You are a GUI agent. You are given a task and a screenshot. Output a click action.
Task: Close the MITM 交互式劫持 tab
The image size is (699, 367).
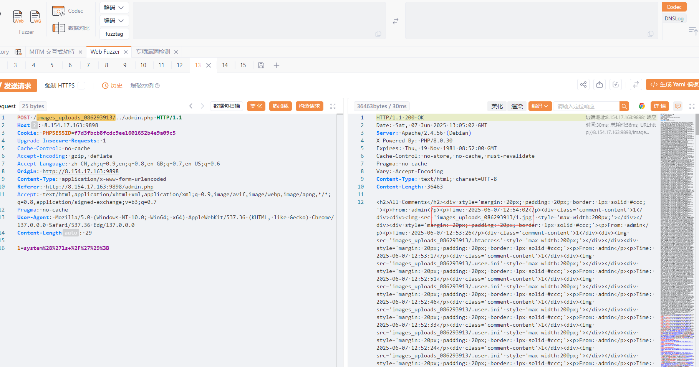[80, 52]
